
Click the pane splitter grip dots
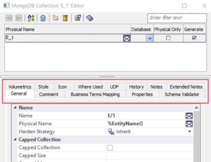pyautogui.click(x=107, y=76)
